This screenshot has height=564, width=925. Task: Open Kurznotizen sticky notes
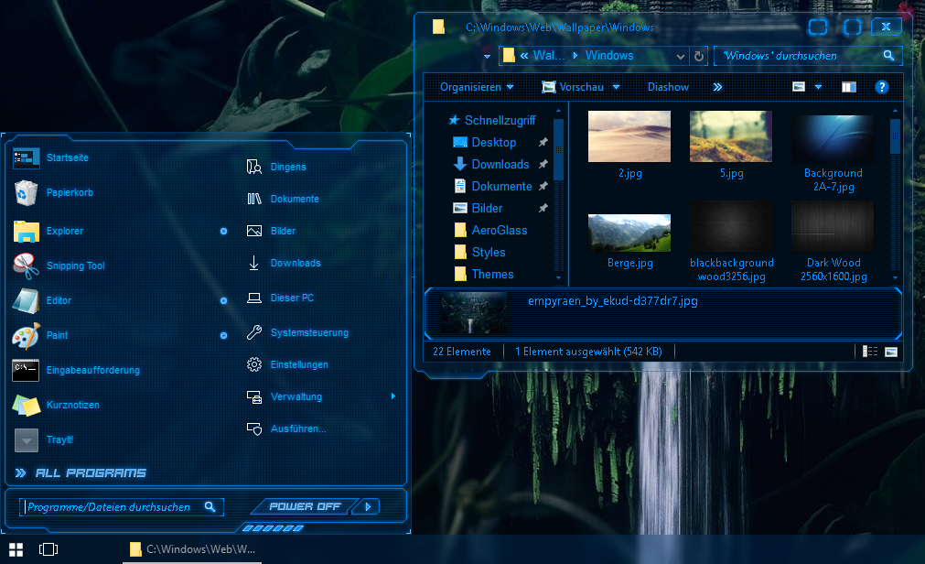[72, 405]
